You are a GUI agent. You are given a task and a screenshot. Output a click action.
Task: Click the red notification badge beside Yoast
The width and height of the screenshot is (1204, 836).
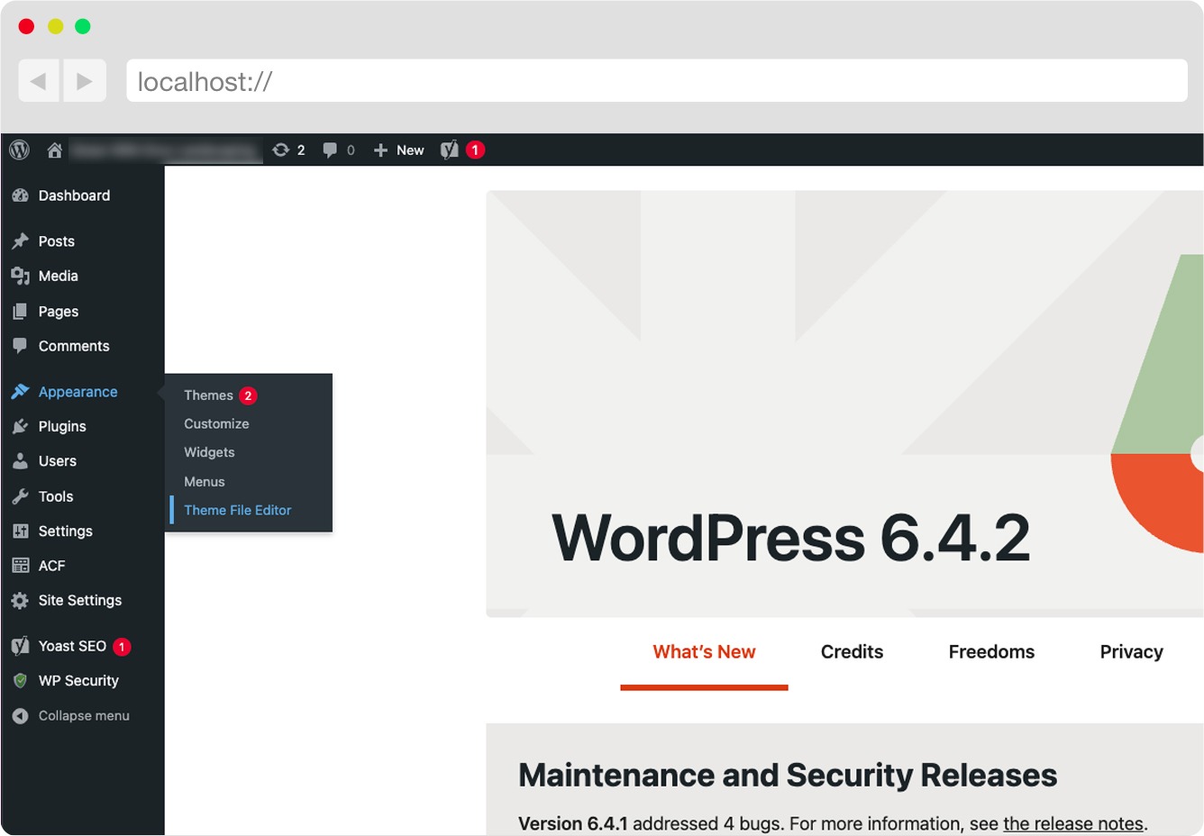pos(475,150)
